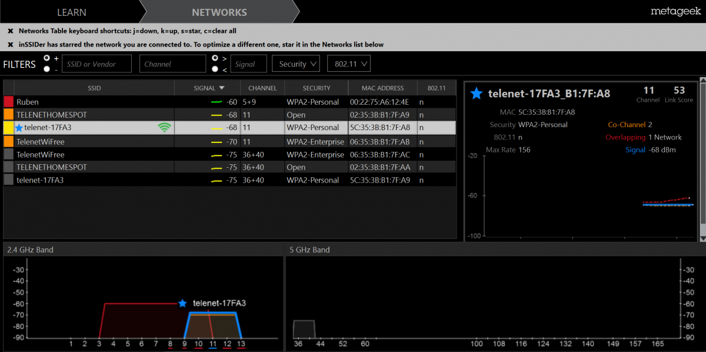Select the Ruben network row
The height and width of the screenshot is (352, 706).
pyautogui.click(x=229, y=102)
